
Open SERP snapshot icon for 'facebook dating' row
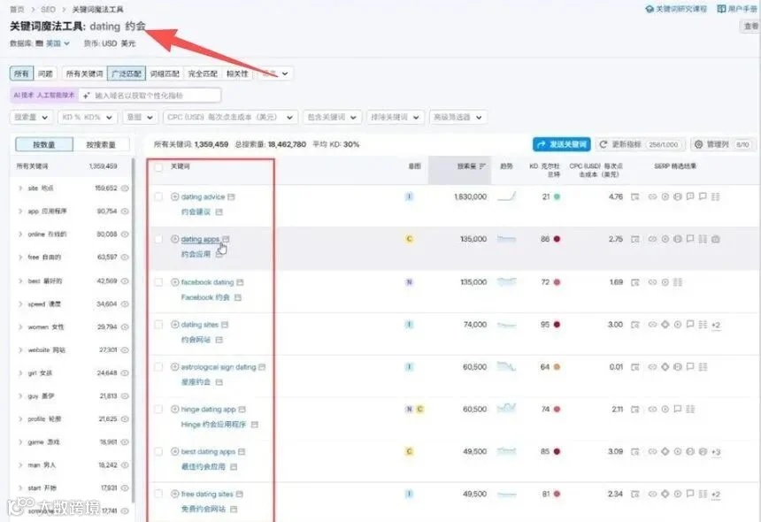pyautogui.click(x=634, y=282)
